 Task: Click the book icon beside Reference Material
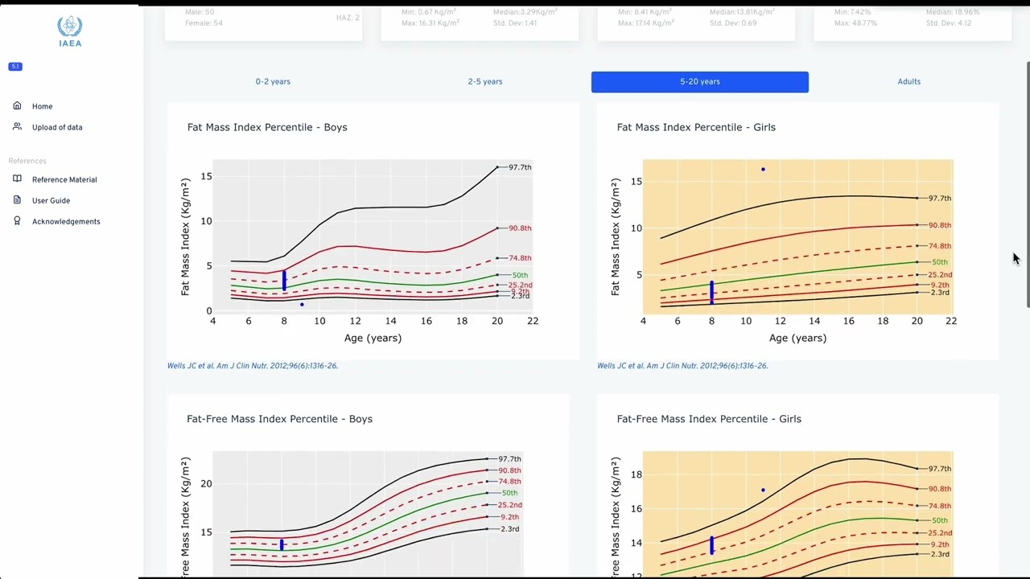click(17, 179)
